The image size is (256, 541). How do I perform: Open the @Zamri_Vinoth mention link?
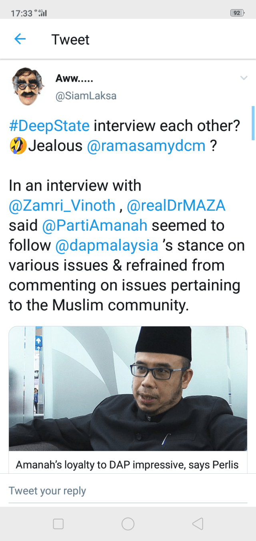pos(62,206)
